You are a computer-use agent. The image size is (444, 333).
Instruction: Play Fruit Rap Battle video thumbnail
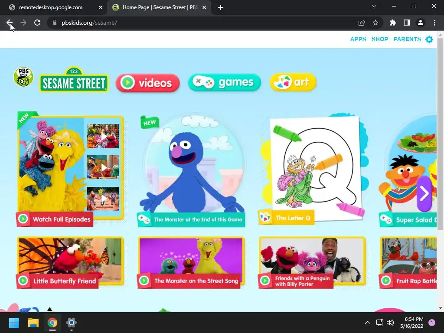tap(408, 261)
